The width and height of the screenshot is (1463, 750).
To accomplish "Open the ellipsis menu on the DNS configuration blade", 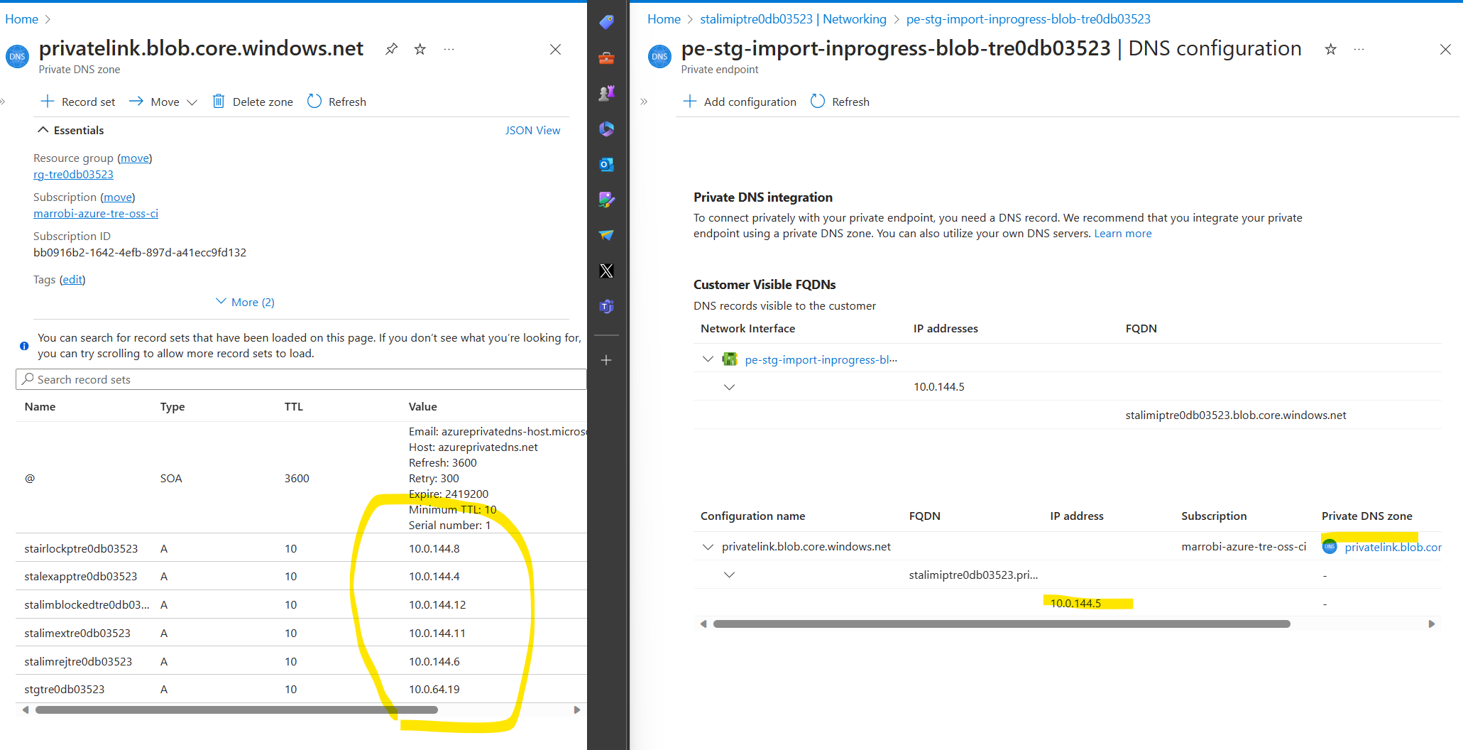I will [1359, 49].
